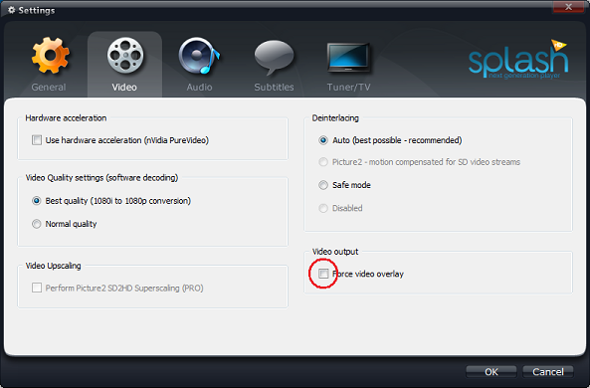Select Best quality radio option
The width and height of the screenshot is (590, 388).
[x=36, y=201]
